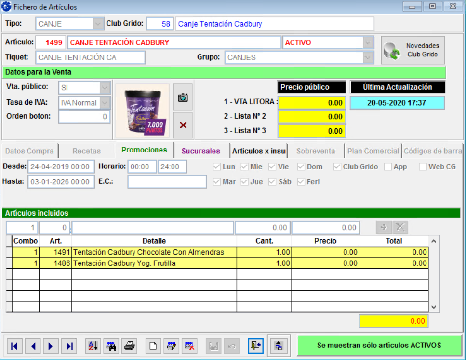Viewport: 466px width, 360px height.
Task: Click the Tiquet text field
Action: 90,57
